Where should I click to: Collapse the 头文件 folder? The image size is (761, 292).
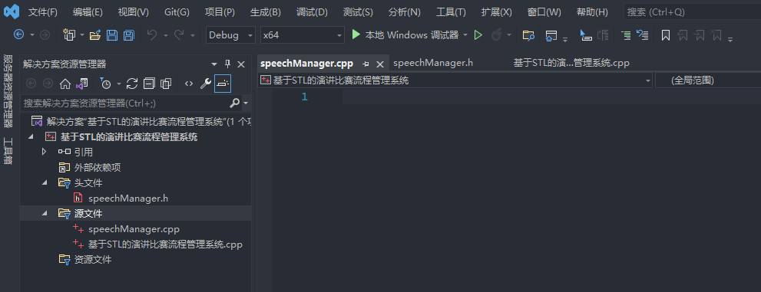(x=45, y=183)
